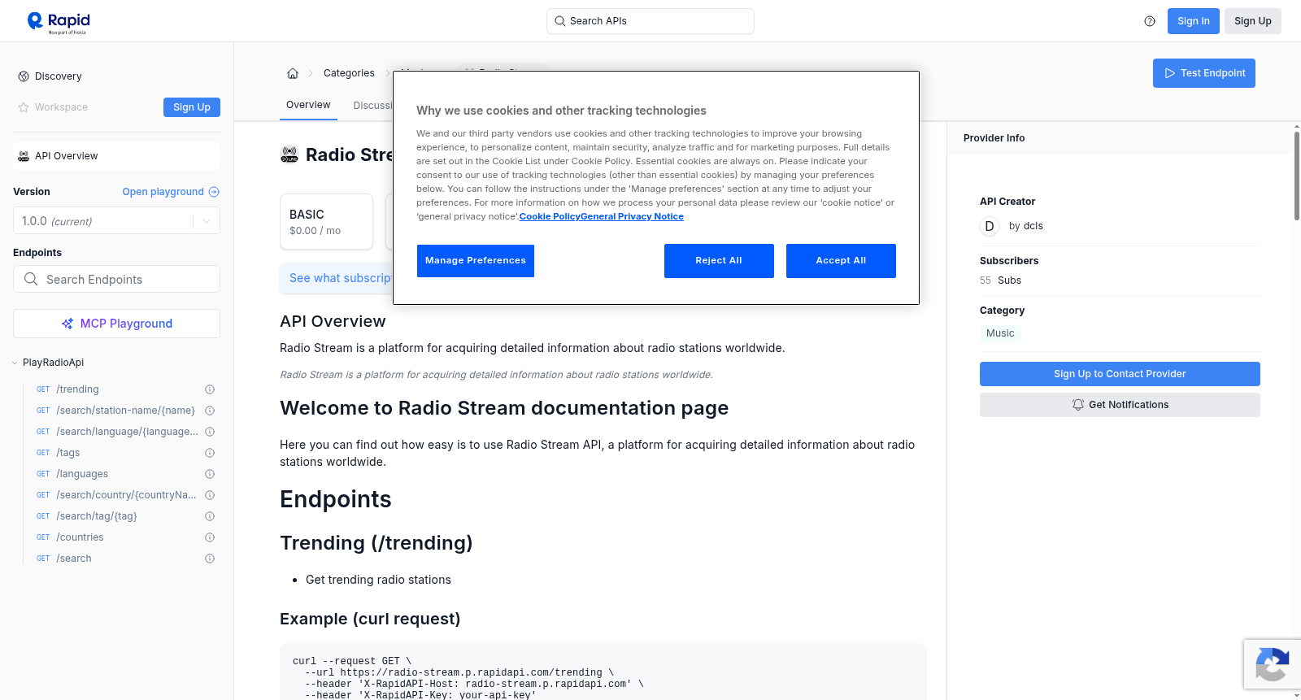Click the MCP Playground sparkle icon
Screen dimensions: 1301x700
(x=67, y=324)
